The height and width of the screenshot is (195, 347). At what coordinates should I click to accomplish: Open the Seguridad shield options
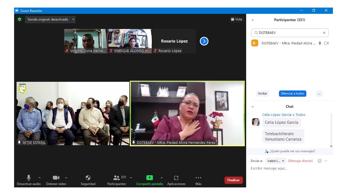click(x=88, y=178)
